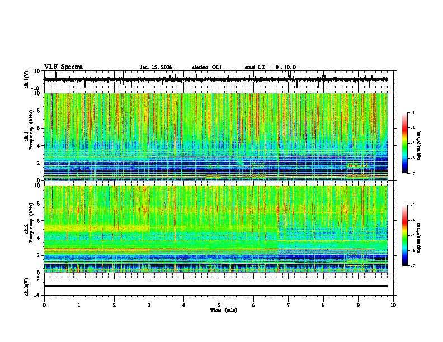Image resolution: width=443 pixels, height=342 pixels.
Task: Click the x-axis tick label "2"
Action: (114, 305)
